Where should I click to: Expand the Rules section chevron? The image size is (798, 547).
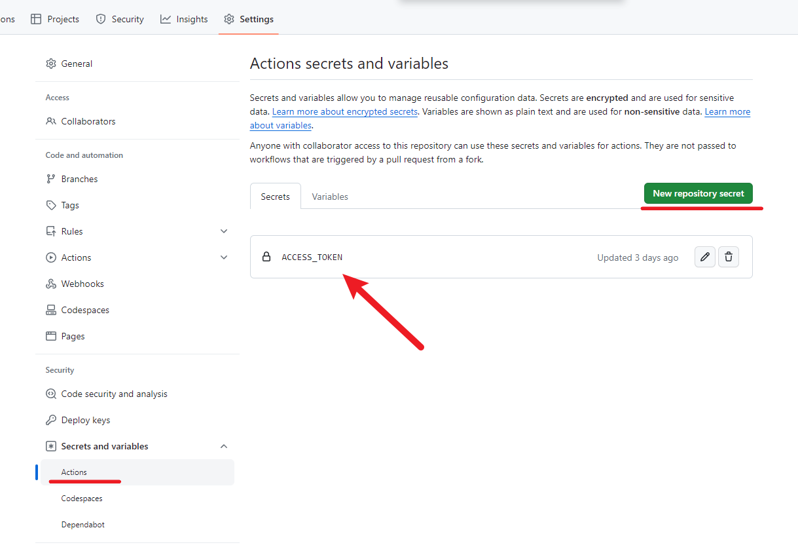(x=224, y=231)
